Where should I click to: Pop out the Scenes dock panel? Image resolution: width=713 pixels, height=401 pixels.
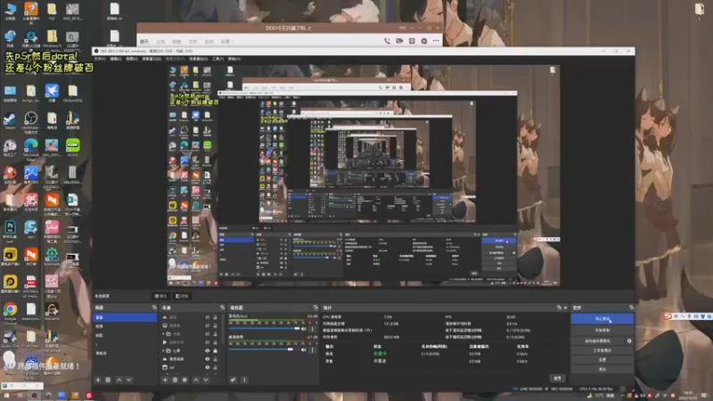pyautogui.click(x=154, y=307)
